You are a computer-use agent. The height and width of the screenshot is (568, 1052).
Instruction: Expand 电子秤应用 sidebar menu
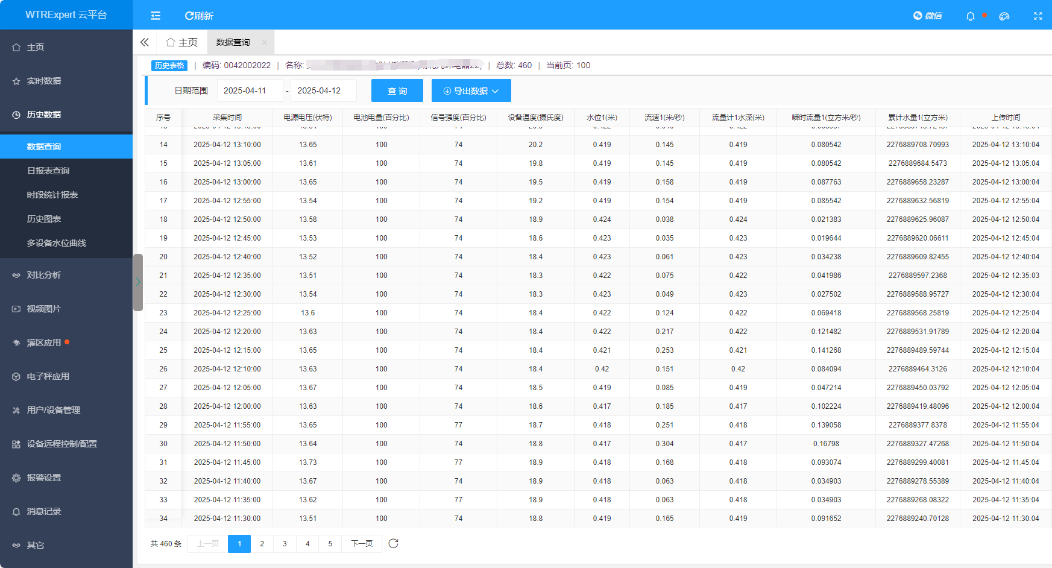pyautogui.click(x=66, y=376)
